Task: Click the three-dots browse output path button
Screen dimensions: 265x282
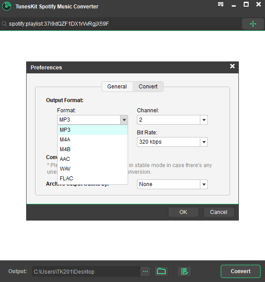Action: tap(145, 271)
